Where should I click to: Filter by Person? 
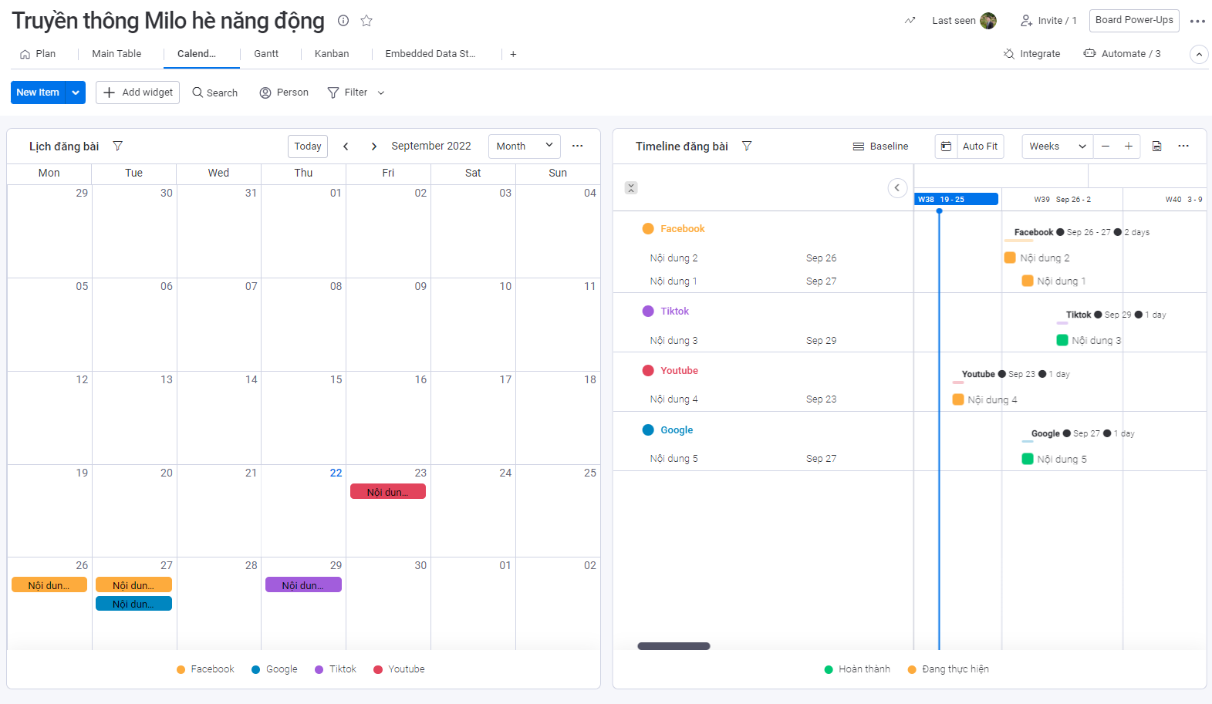[284, 93]
